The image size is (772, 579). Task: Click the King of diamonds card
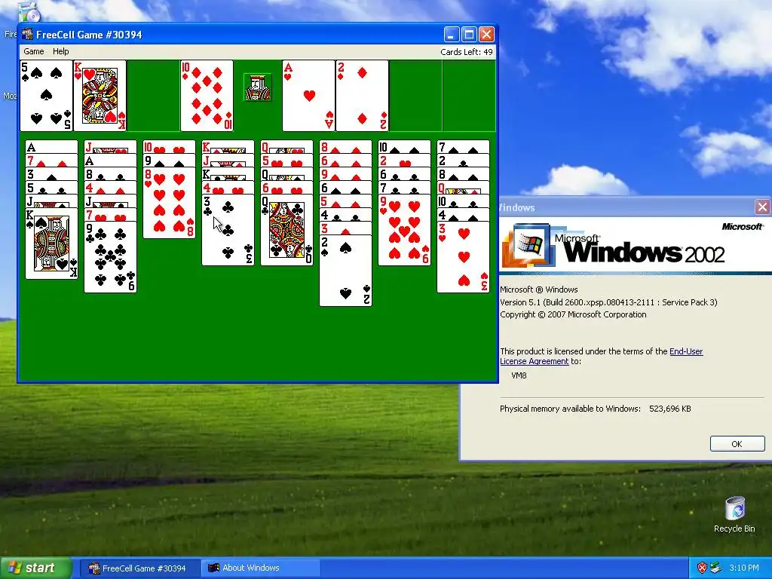[x=228, y=147]
